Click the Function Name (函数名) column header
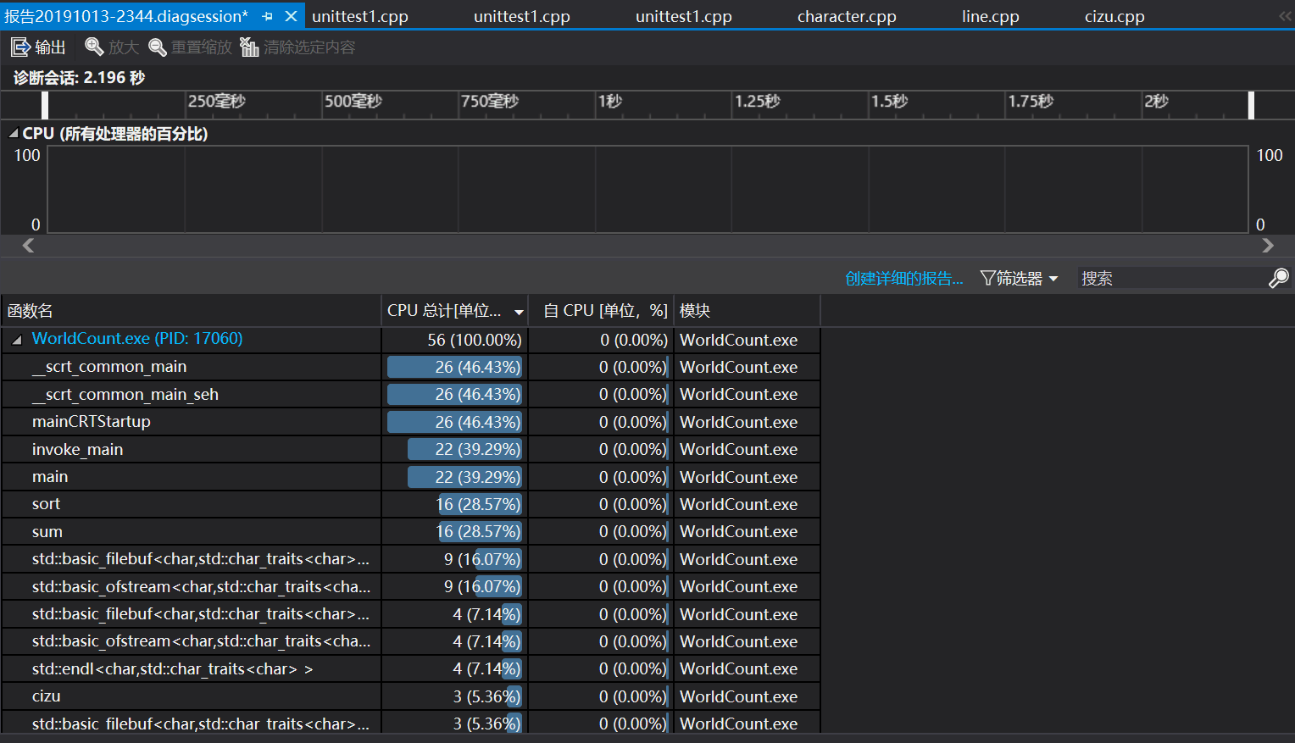Screen dimensions: 1295x743 click(x=191, y=311)
